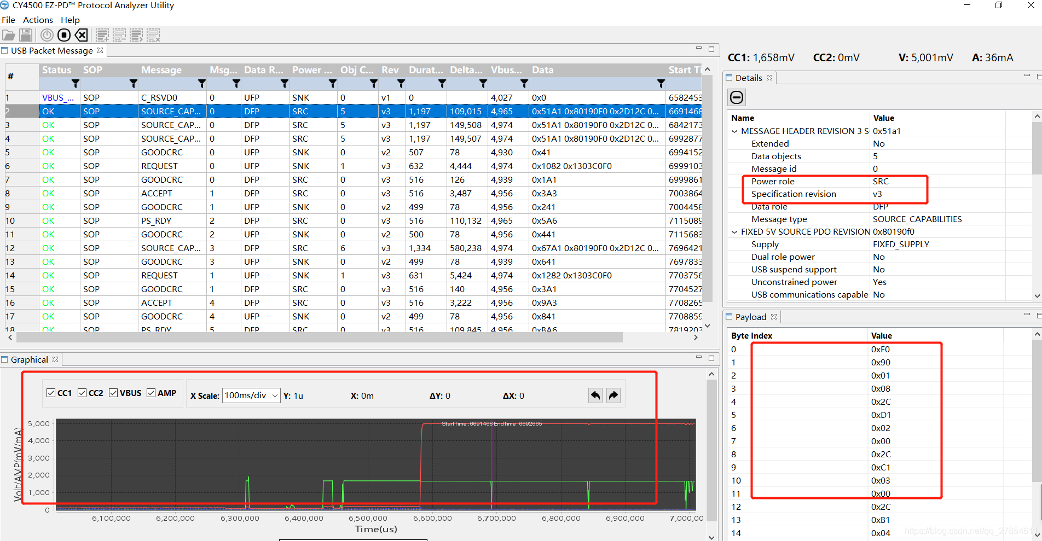Image resolution: width=1042 pixels, height=541 pixels.
Task: Click the list-with-X toolbar icon
Action: click(154, 36)
